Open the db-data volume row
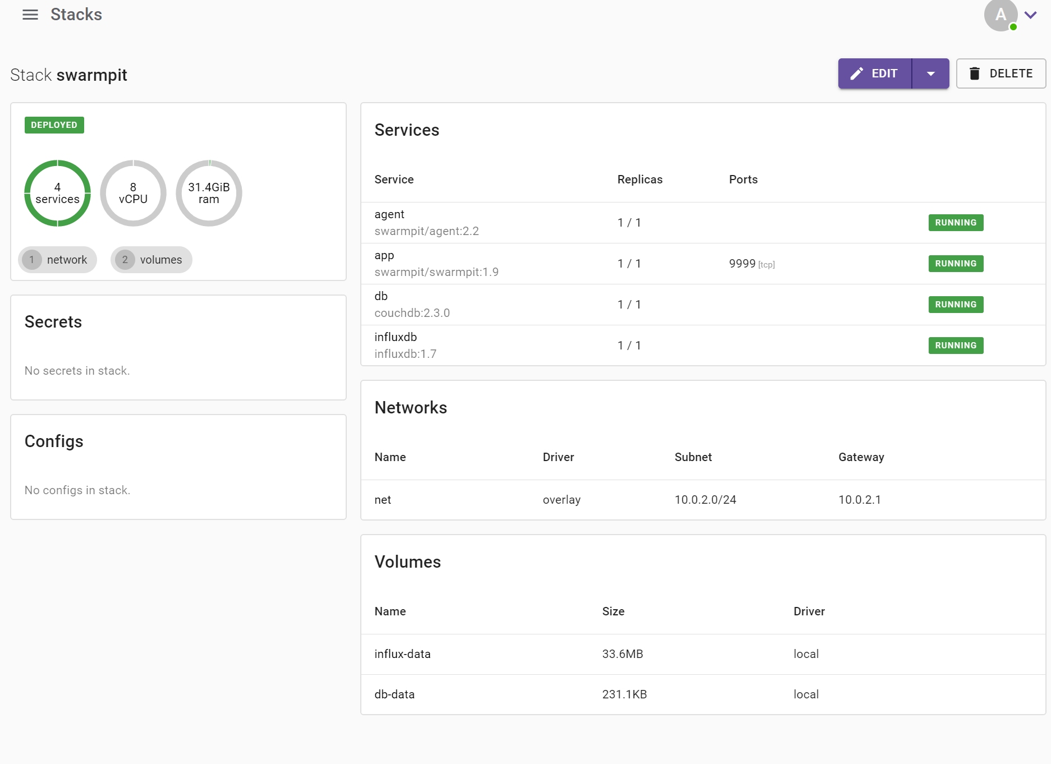 (703, 694)
